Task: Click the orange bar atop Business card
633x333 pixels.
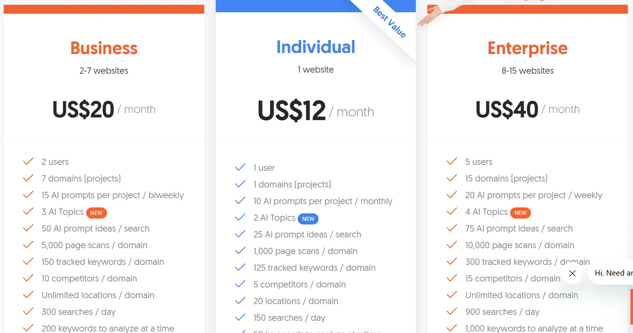Action: [104, 9]
